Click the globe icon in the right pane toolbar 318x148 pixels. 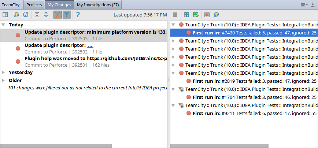[x=216, y=15]
